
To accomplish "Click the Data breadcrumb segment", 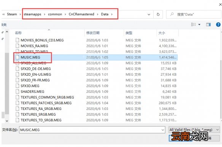I will [x=105, y=14].
